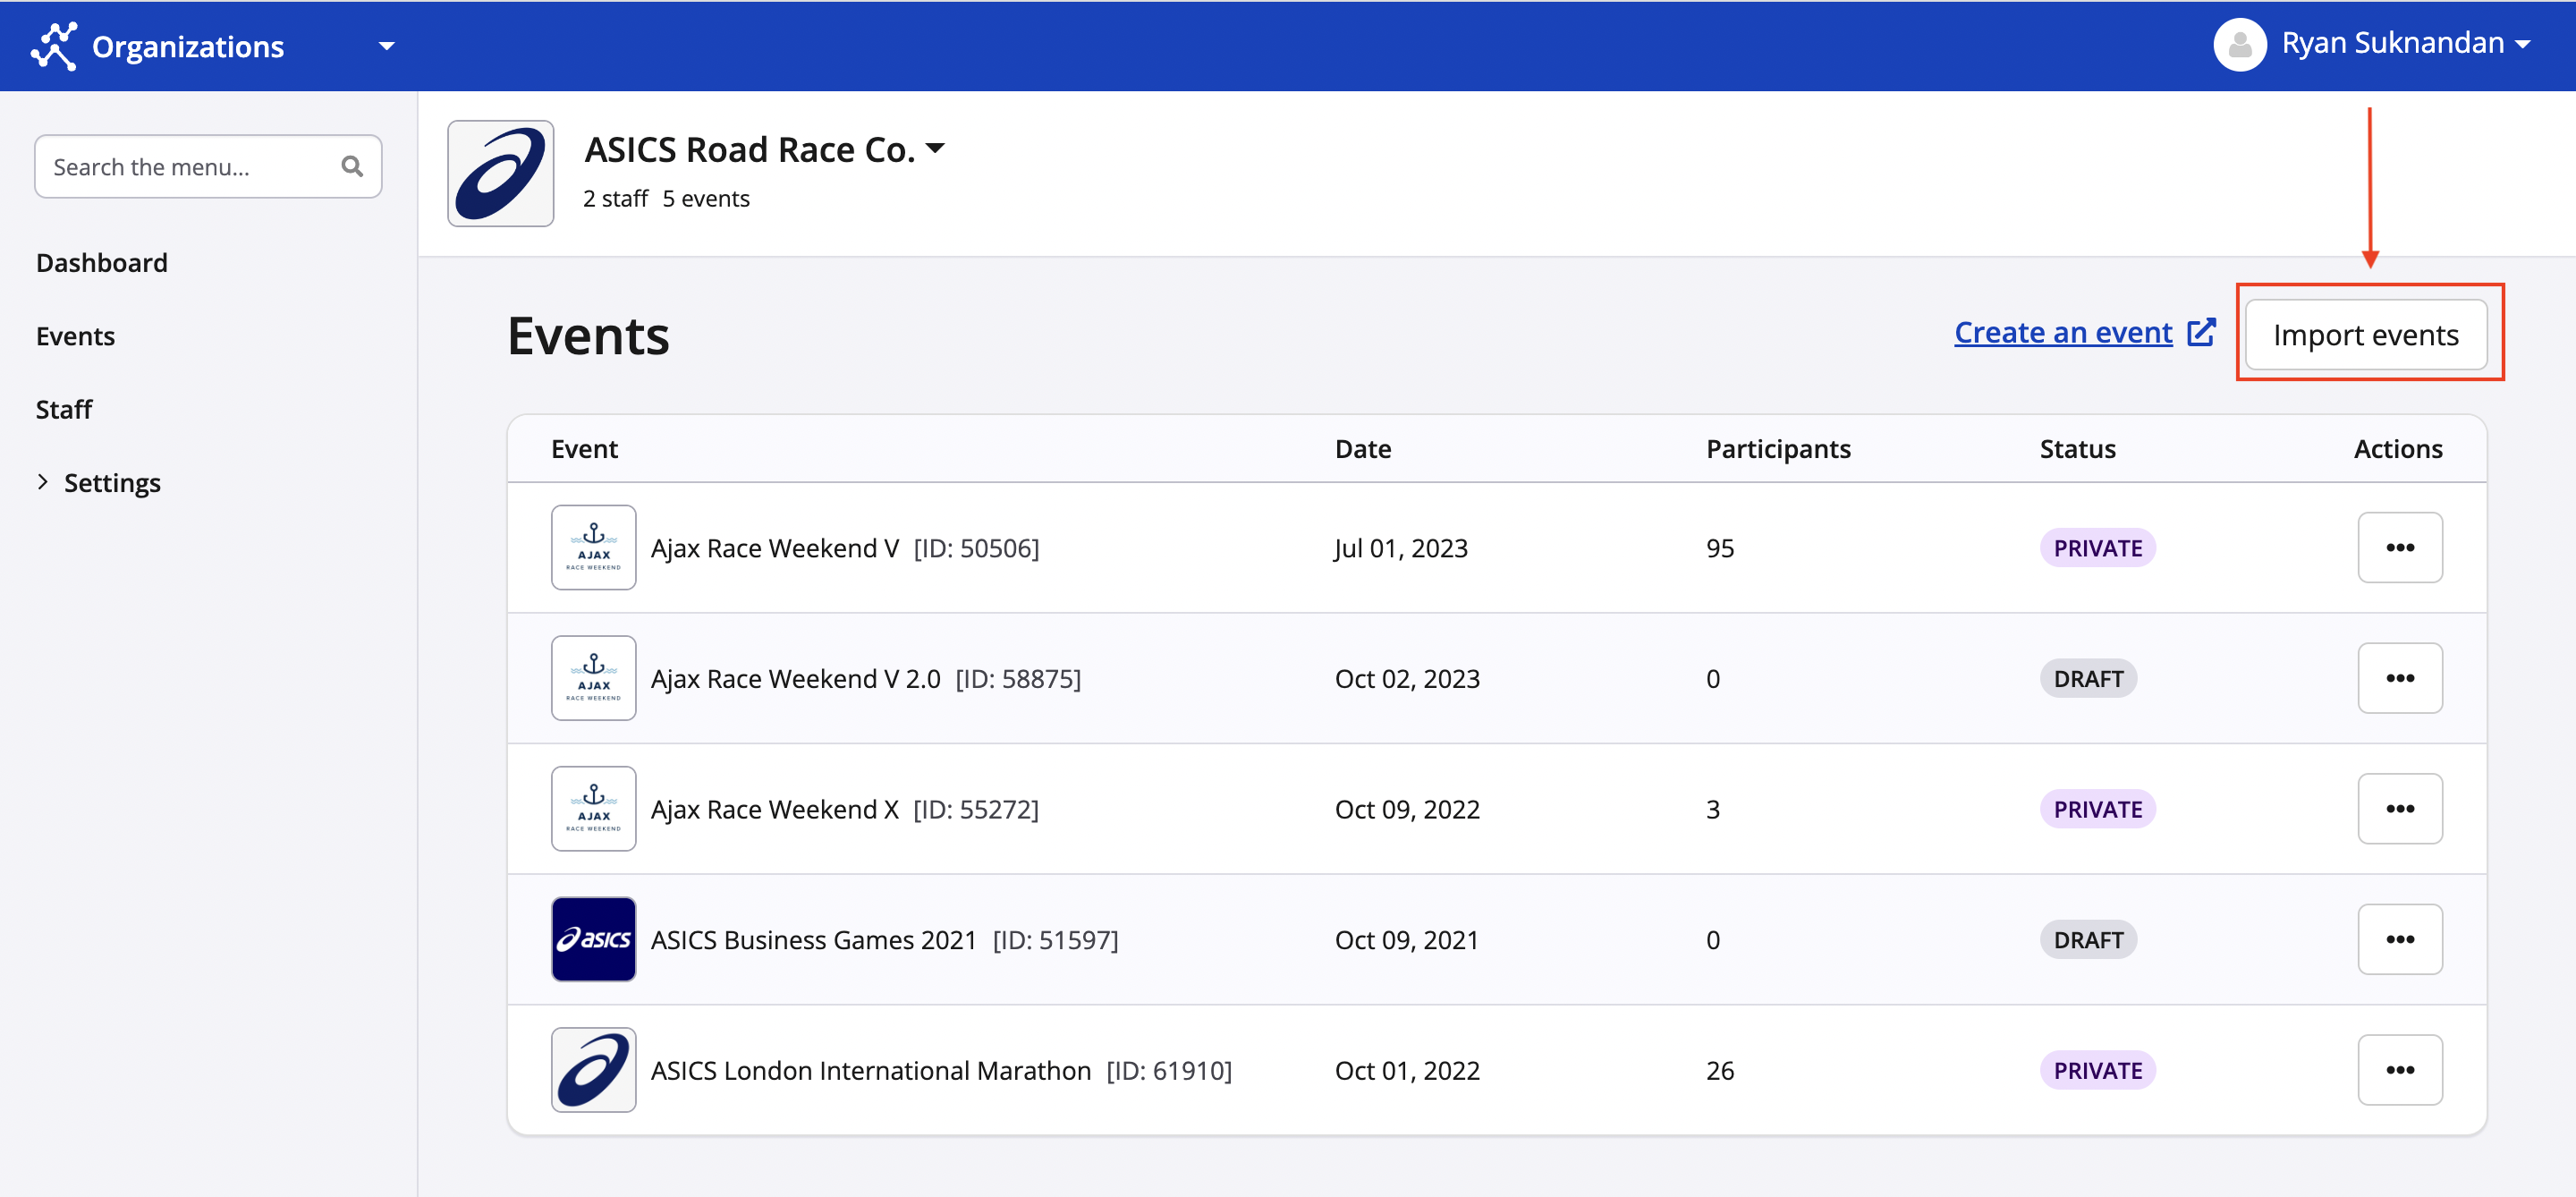Open actions menu for ASICS Business Games 2021
This screenshot has width=2576, height=1197.
[2400, 939]
